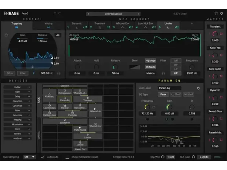This screenshot has width=227, height=170.
Task: Click the Transient mod source grid icon
Action: 109,27
